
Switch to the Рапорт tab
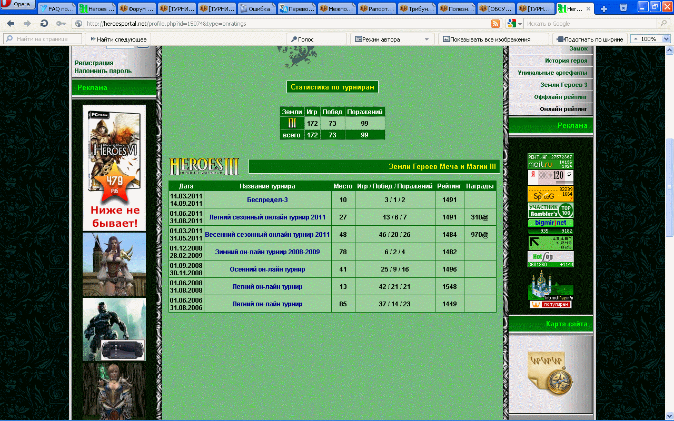[x=377, y=9]
